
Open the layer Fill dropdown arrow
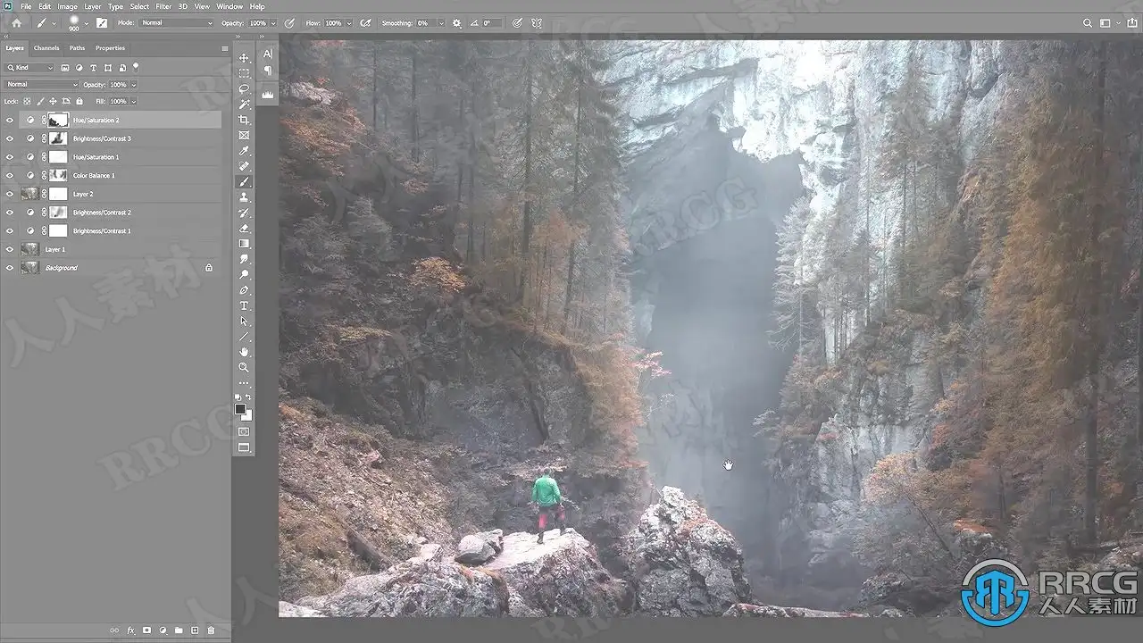[134, 102]
